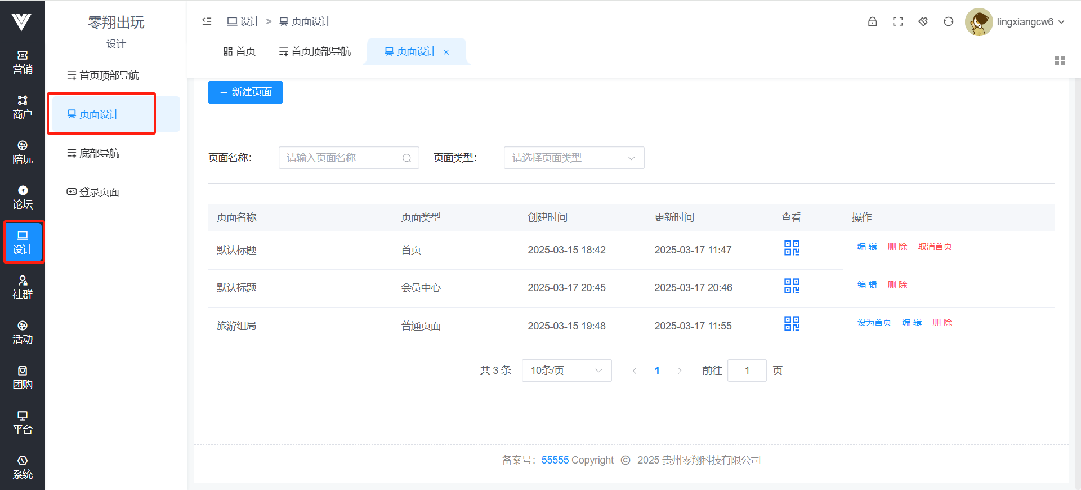This screenshot has width=1081, height=490.
Task: Open 营销 module in left sidebar
Action: pos(23,62)
